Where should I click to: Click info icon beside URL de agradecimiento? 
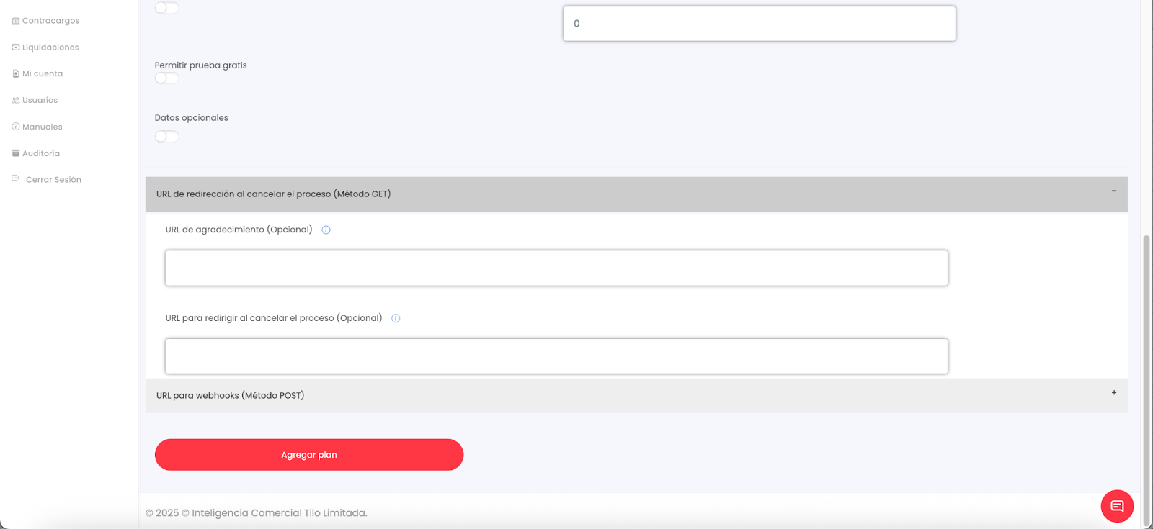point(326,230)
